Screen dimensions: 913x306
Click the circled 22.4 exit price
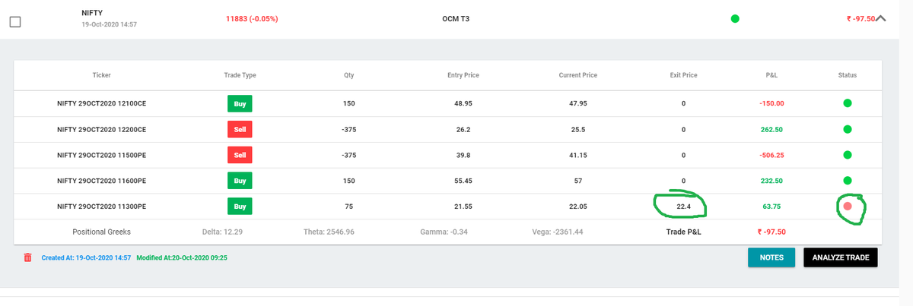tap(683, 207)
